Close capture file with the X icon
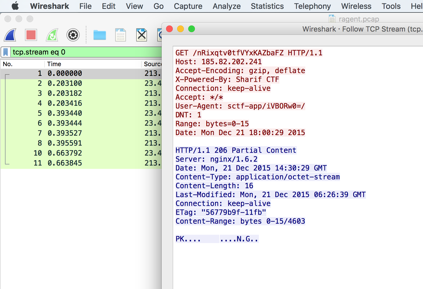The width and height of the screenshot is (423, 289). [141, 35]
